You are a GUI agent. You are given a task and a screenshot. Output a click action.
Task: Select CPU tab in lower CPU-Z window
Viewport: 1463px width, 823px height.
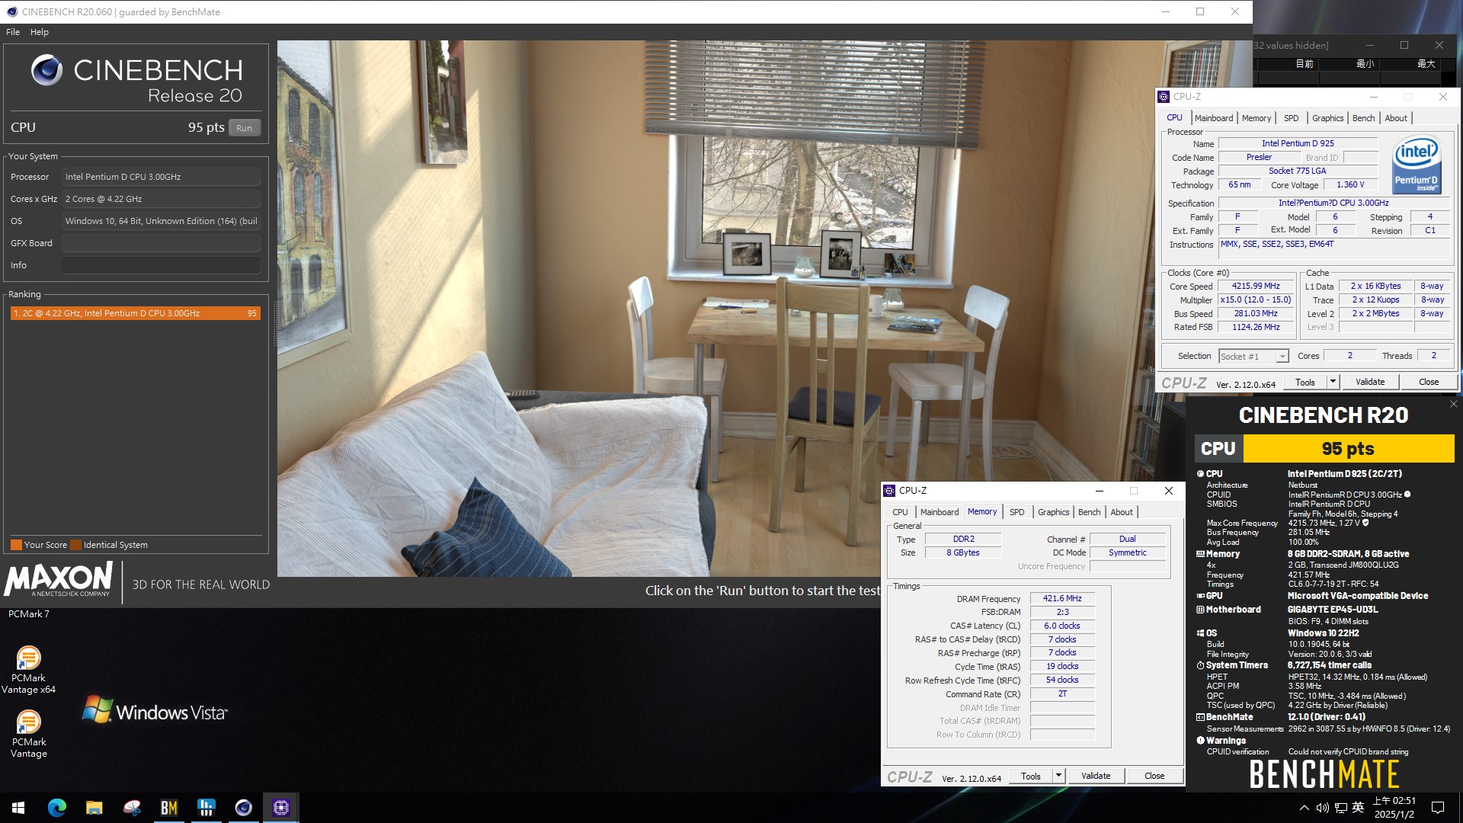(x=900, y=512)
